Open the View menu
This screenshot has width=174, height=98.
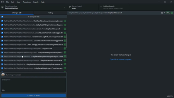[x=18, y=2]
